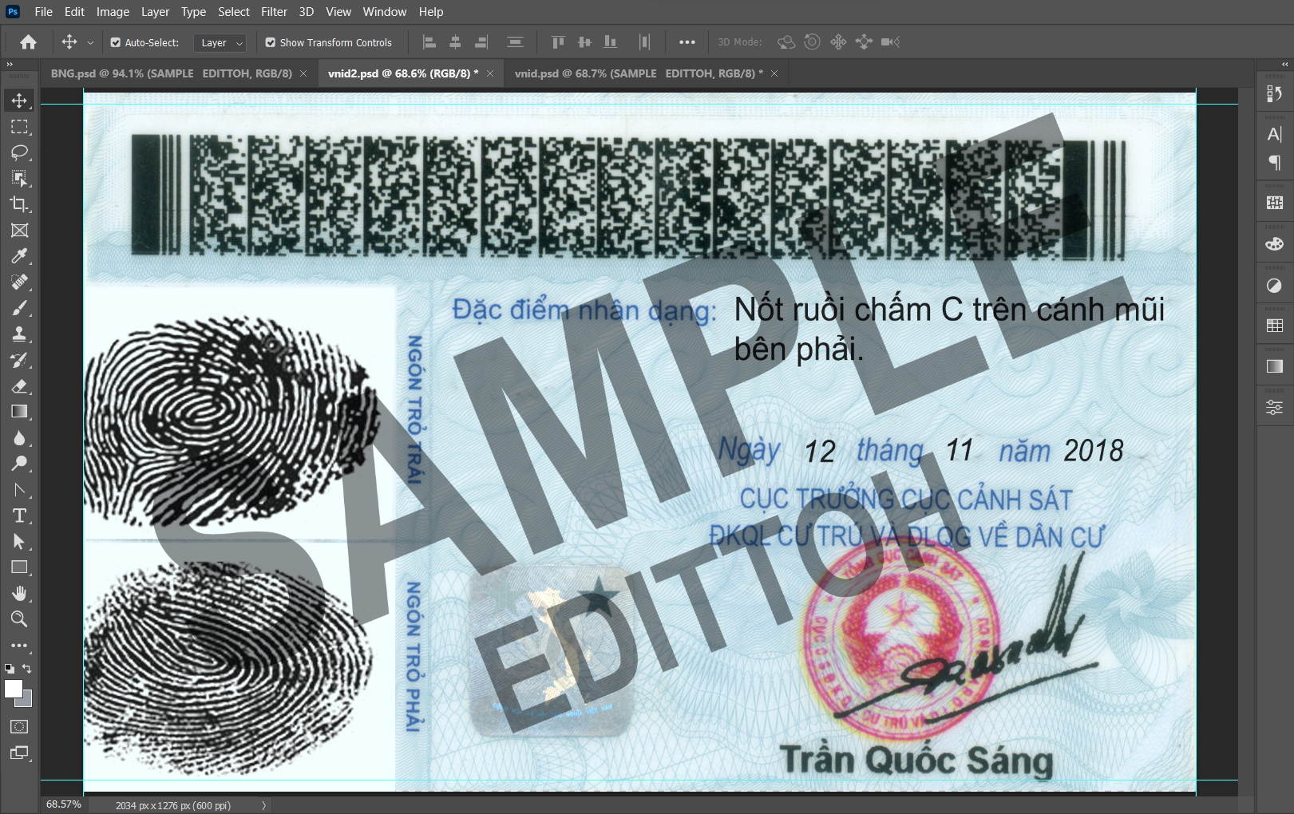Open the Paragraph panel icon
The height and width of the screenshot is (814, 1294).
[x=1275, y=162]
